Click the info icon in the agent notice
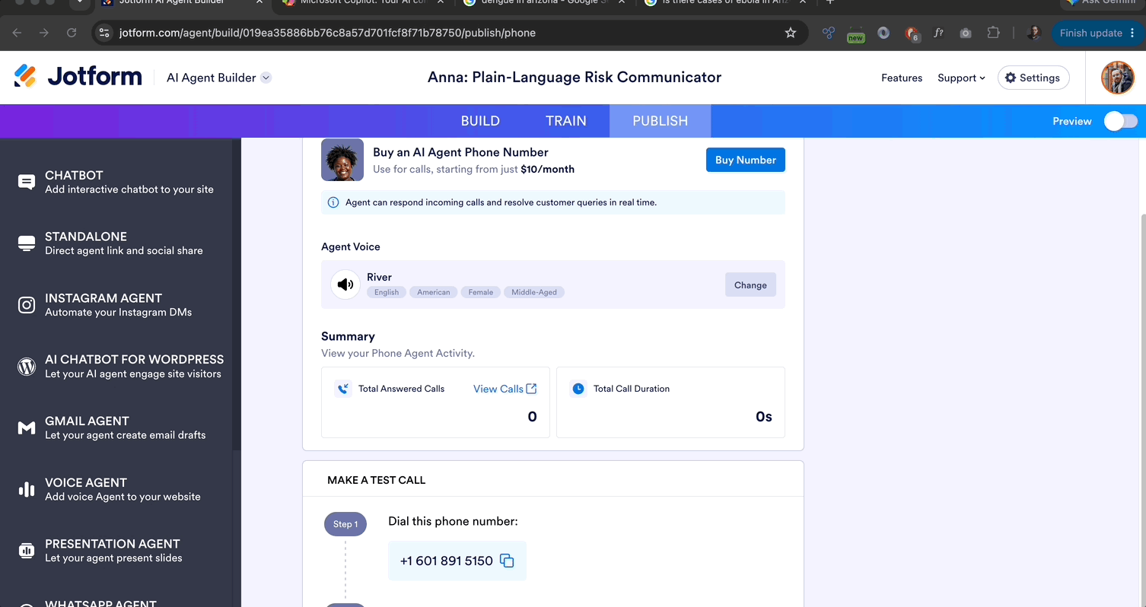 tap(333, 202)
